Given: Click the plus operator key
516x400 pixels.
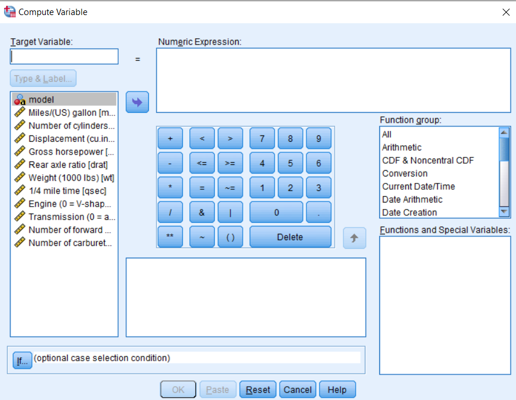Looking at the screenshot, I should pyautogui.click(x=170, y=138).
